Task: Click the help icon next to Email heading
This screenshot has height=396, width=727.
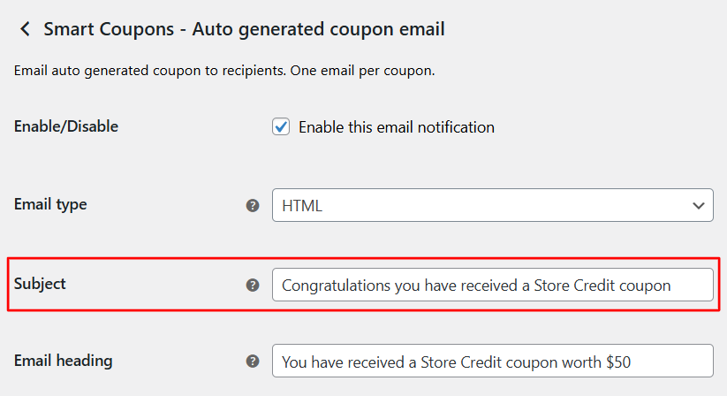Action: 253,361
